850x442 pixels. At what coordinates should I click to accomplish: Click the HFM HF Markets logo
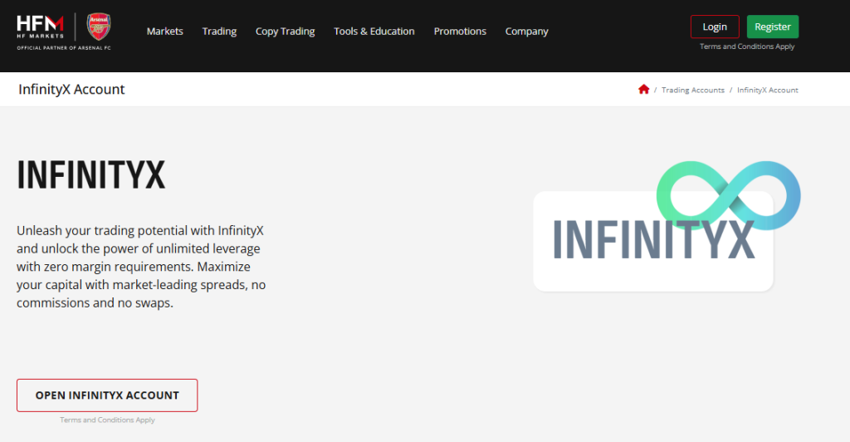40,27
